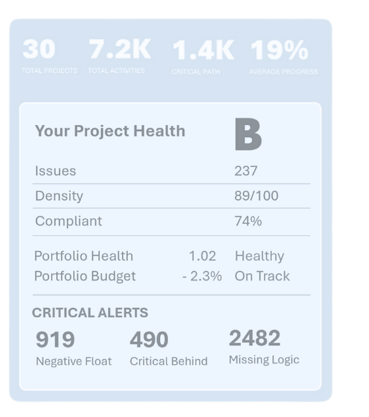Image resolution: width=369 pixels, height=417 pixels.
Task: Select the large B health grade
Action: [248, 134]
